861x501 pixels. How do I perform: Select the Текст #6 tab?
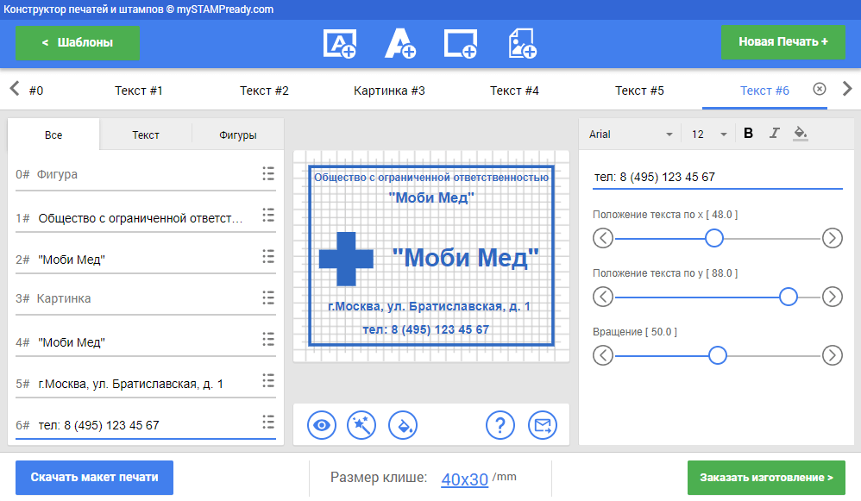pos(764,91)
